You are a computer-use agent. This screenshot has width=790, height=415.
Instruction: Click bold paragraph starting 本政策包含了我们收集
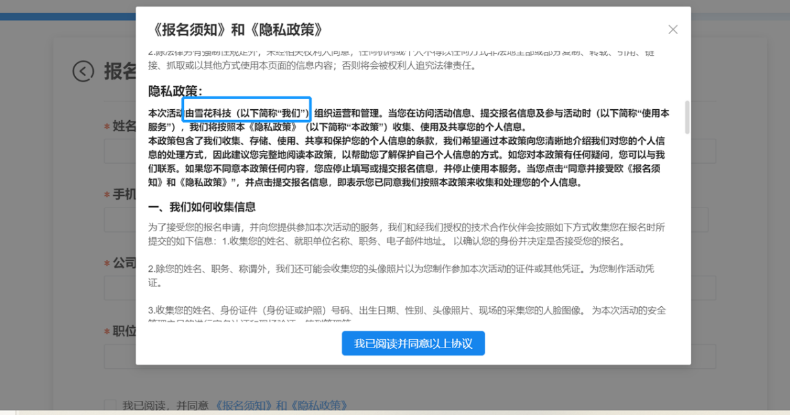point(406,161)
